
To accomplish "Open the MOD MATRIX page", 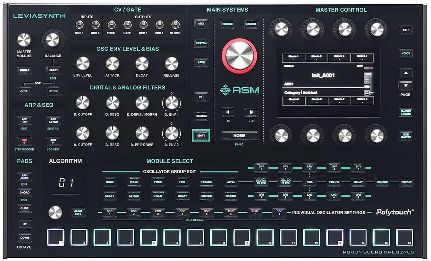I will (x=405, y=136).
